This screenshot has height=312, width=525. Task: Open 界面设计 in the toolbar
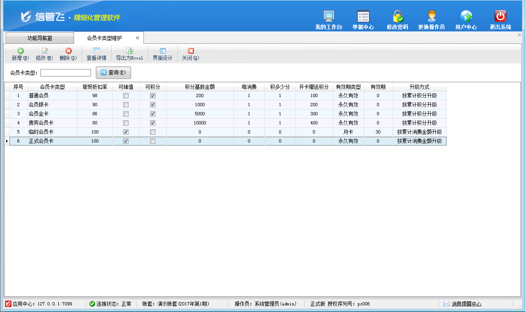[162, 54]
